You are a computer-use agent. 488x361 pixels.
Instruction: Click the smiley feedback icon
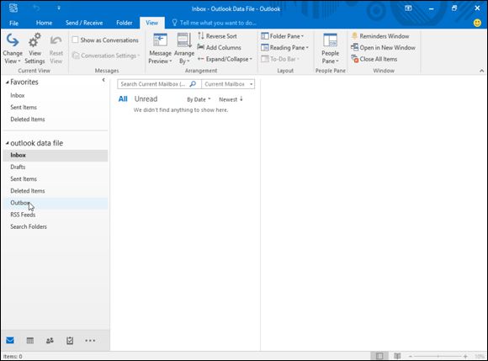[477, 23]
